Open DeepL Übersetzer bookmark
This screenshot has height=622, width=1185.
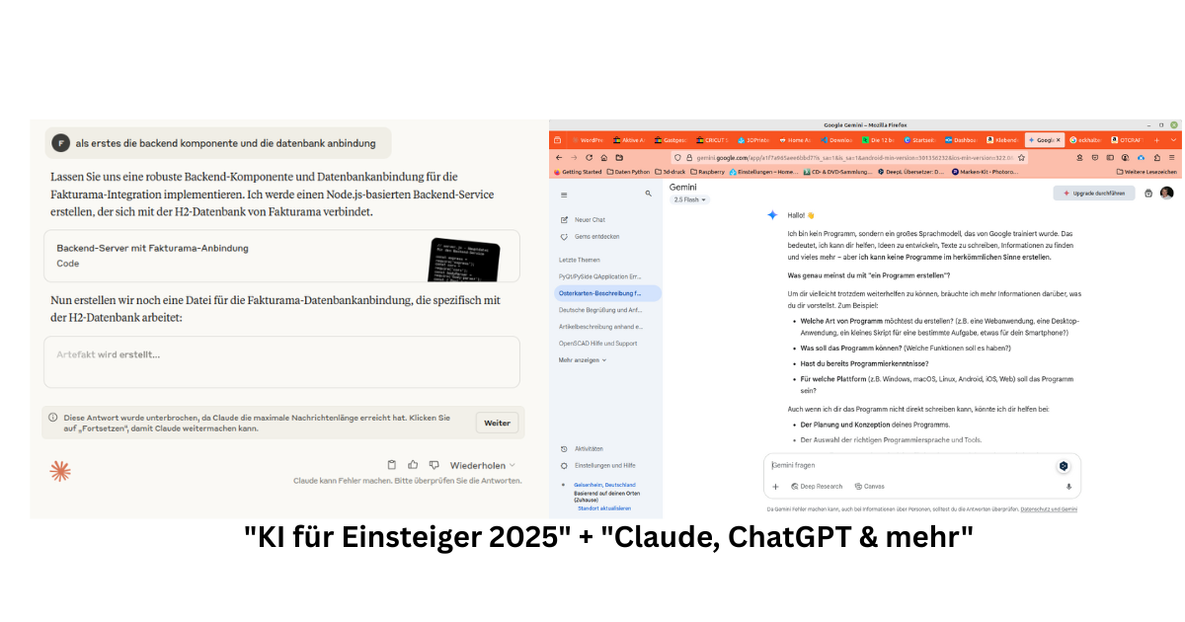pyautogui.click(x=911, y=172)
